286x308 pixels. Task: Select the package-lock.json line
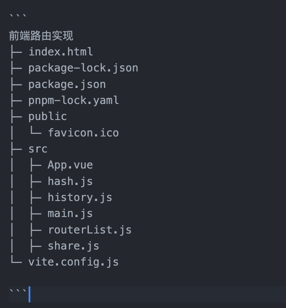pyautogui.click(x=83, y=68)
